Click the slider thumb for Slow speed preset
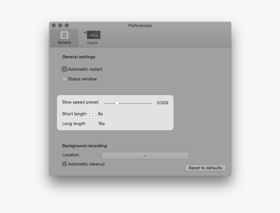 coord(117,103)
